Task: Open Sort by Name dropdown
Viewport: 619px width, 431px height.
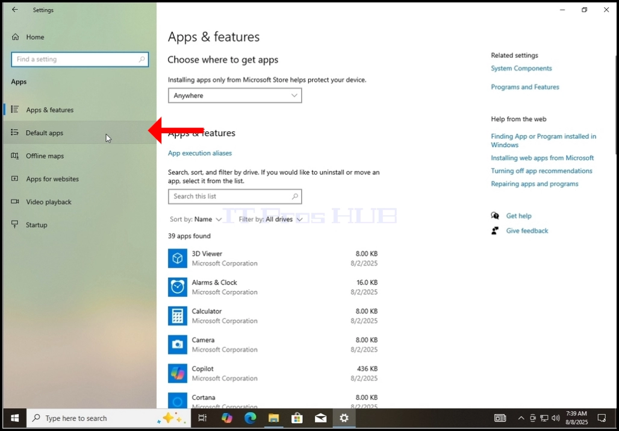Action: tap(196, 219)
